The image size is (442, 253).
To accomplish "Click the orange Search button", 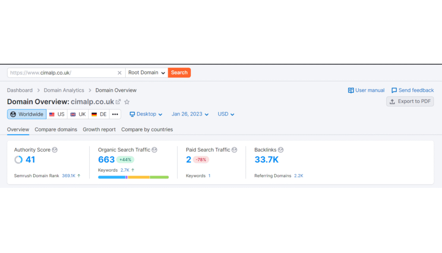I will click(x=179, y=72).
